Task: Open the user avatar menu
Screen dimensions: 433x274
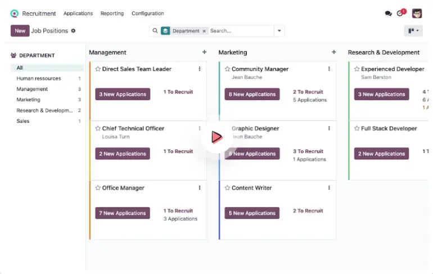Action: [x=417, y=14]
